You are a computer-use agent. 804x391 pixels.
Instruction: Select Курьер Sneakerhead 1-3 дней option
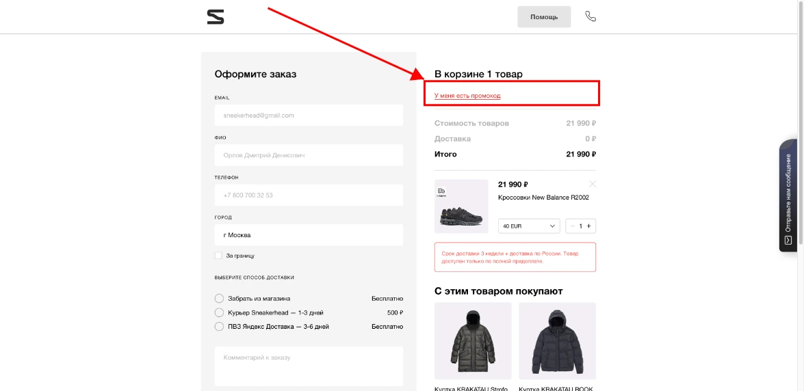point(219,312)
